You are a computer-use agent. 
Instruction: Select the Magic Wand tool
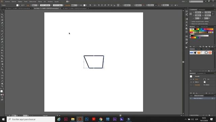(2, 17)
